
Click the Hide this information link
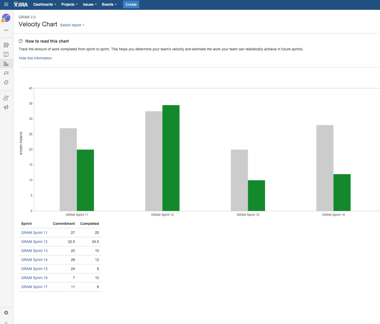pos(35,58)
